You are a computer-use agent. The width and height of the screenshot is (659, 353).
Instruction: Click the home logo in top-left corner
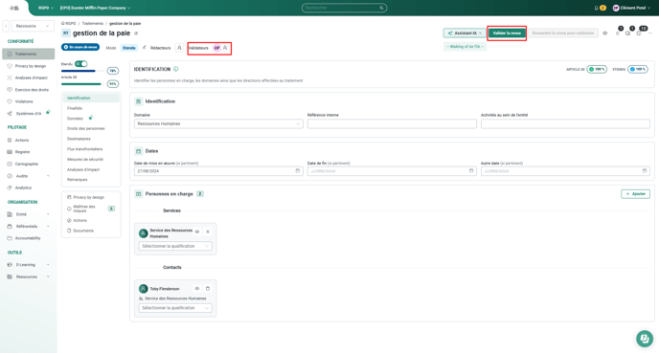click(14, 8)
